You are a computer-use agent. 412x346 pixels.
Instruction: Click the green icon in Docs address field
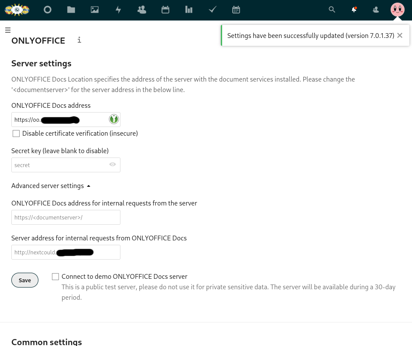click(114, 119)
